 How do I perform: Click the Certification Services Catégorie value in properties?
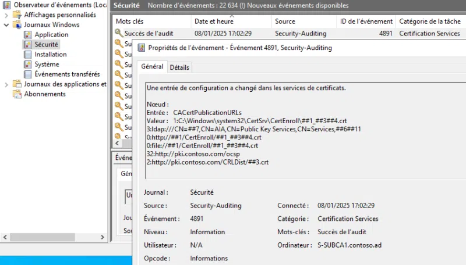(348, 219)
